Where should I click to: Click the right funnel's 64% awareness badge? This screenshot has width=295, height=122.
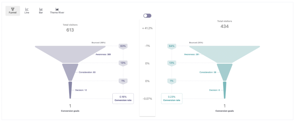click(x=172, y=46)
